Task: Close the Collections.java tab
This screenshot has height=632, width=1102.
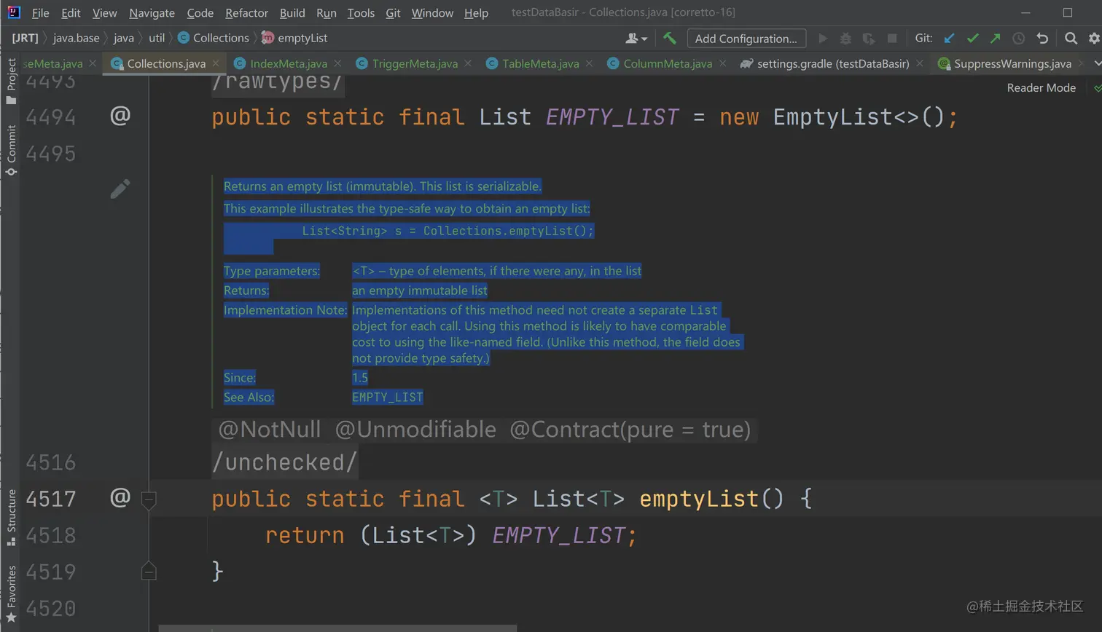Action: (216, 63)
